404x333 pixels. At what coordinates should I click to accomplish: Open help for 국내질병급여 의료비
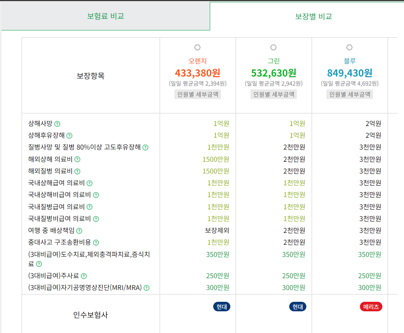coord(89,207)
